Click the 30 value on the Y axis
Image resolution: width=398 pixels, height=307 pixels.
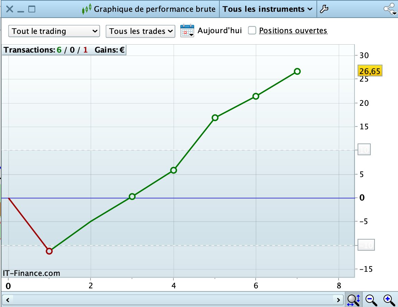pos(364,55)
